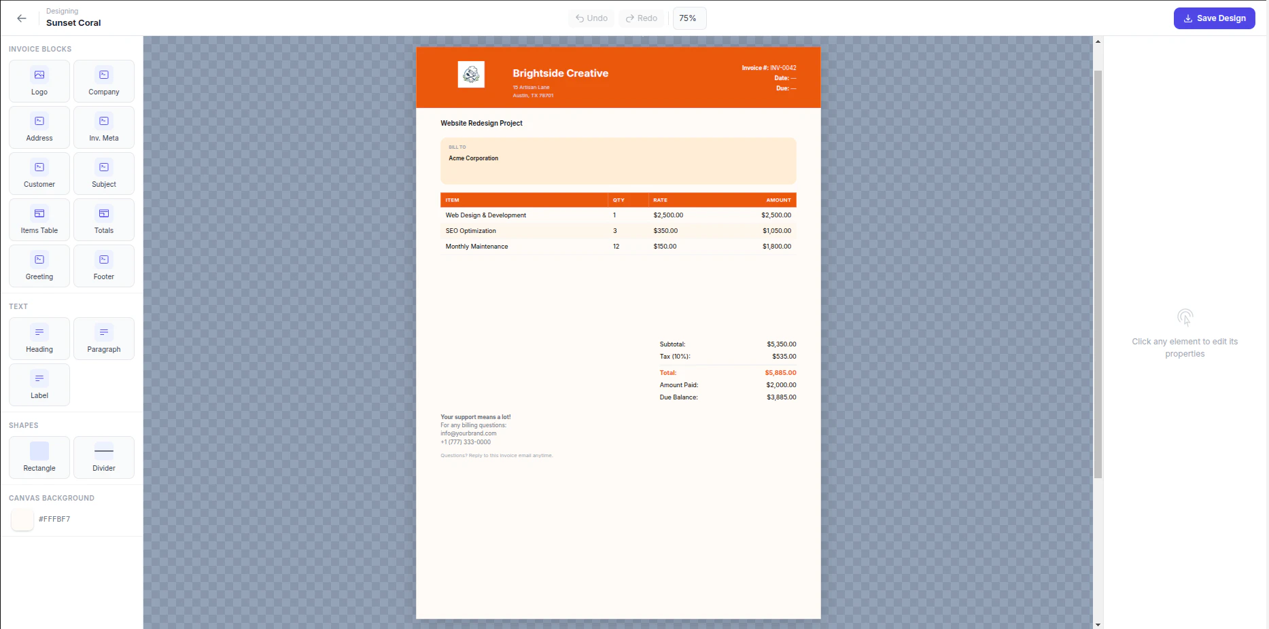Viewport: 1269px width, 629px height.
Task: Select the Brightside Creative company name
Action: tap(560, 73)
